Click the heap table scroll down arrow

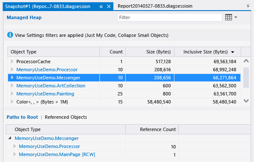246,101
